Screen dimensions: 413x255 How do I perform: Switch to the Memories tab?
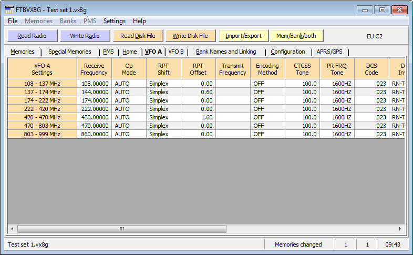[x=23, y=52]
